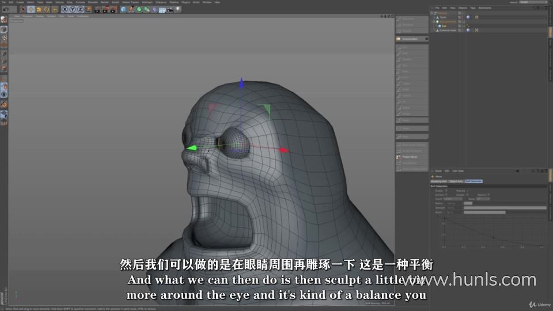Collapse the Eye Symmetry object expander
This screenshot has width=553, height=311.
pos(434,21)
